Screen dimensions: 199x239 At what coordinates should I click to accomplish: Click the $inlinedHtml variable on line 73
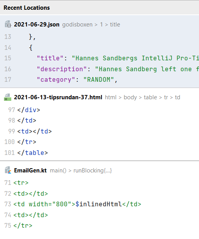pos(99,204)
